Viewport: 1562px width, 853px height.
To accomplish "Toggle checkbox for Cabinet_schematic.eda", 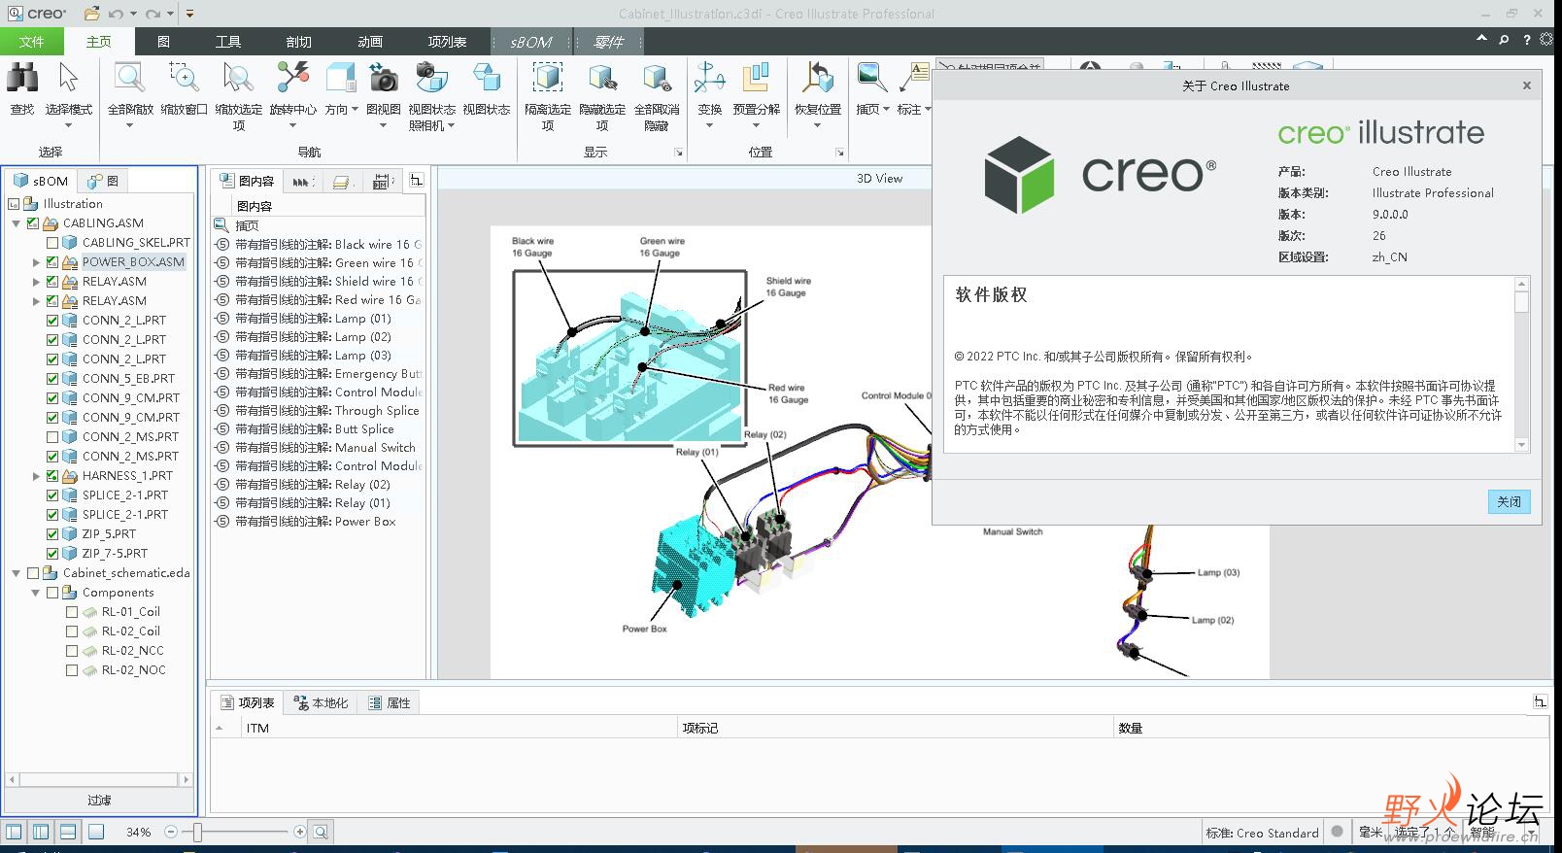I will 33,573.
